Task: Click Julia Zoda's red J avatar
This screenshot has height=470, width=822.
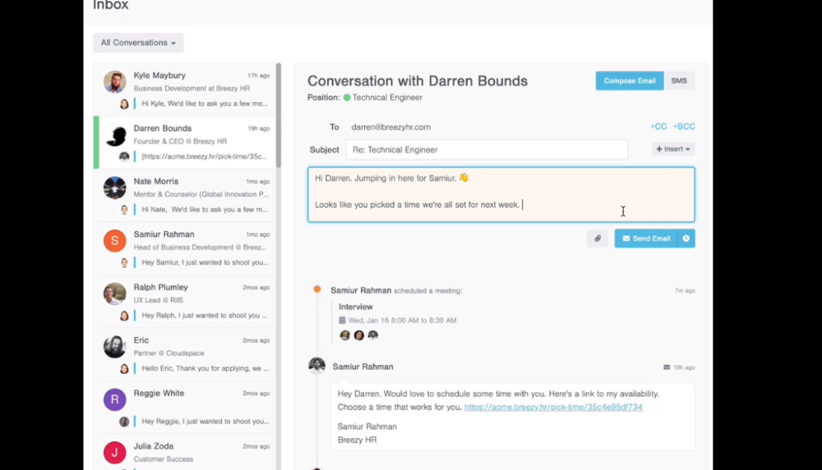Action: tap(114, 452)
